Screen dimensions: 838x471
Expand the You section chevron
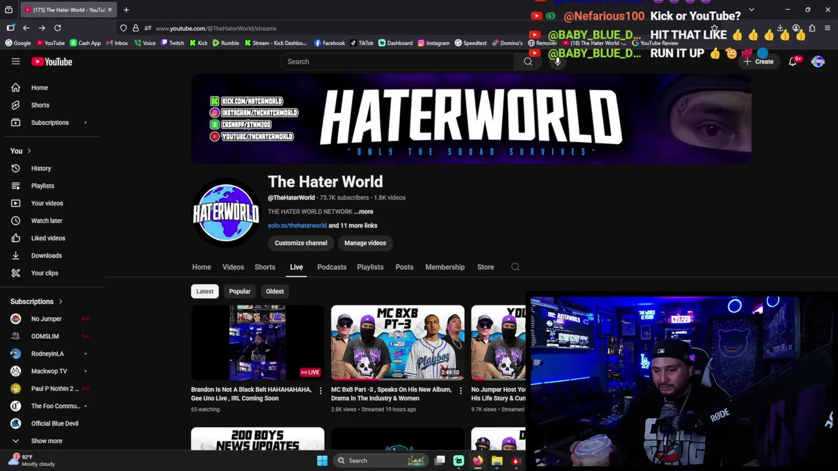[29, 151]
